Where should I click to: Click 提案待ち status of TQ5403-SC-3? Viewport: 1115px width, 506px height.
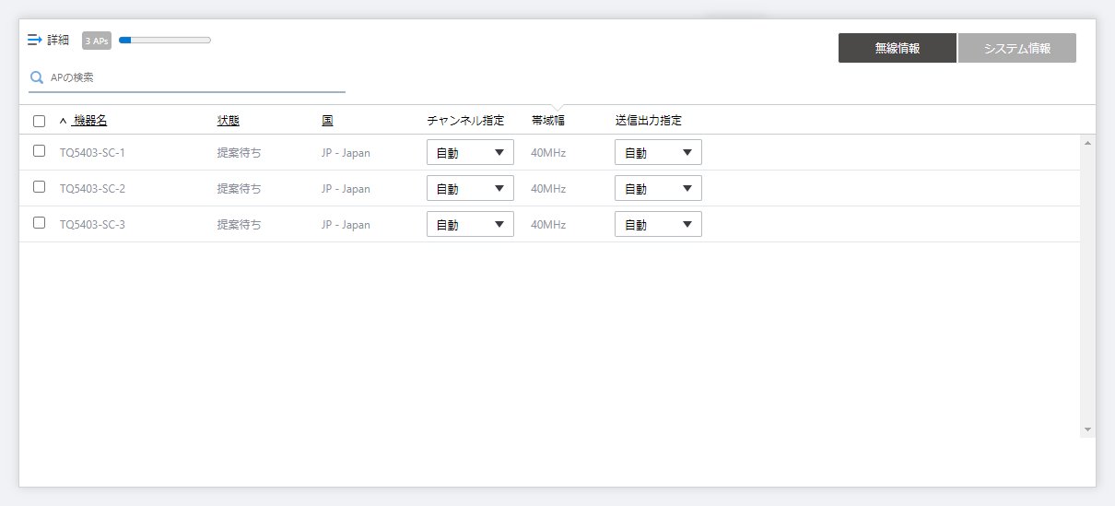coord(239,224)
